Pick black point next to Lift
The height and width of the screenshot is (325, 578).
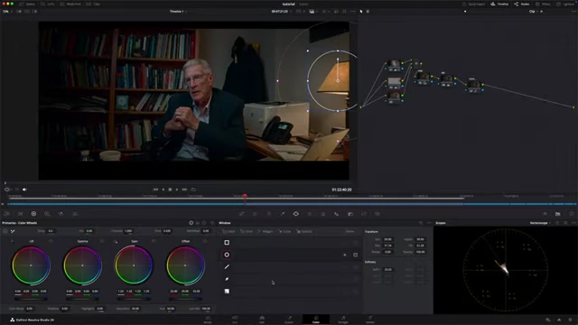13,241
